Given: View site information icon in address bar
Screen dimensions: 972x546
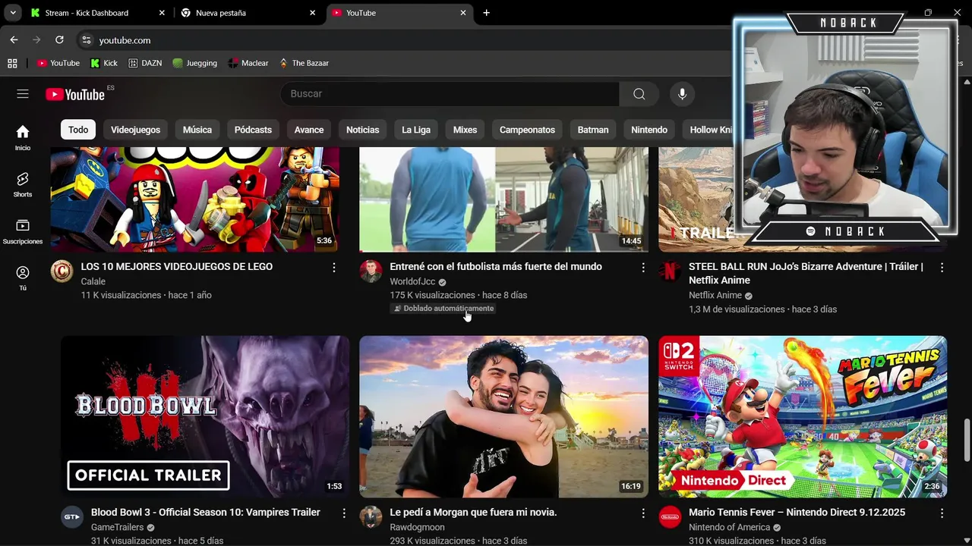Looking at the screenshot, I should click(86, 40).
